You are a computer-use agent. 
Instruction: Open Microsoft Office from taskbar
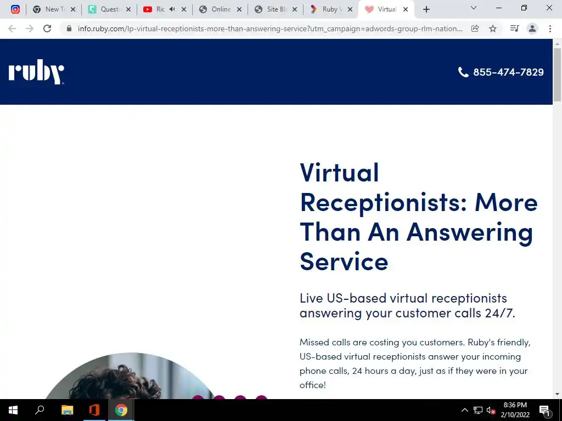(94, 410)
